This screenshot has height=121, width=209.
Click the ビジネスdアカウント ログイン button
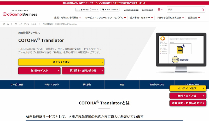coord(87,10)
